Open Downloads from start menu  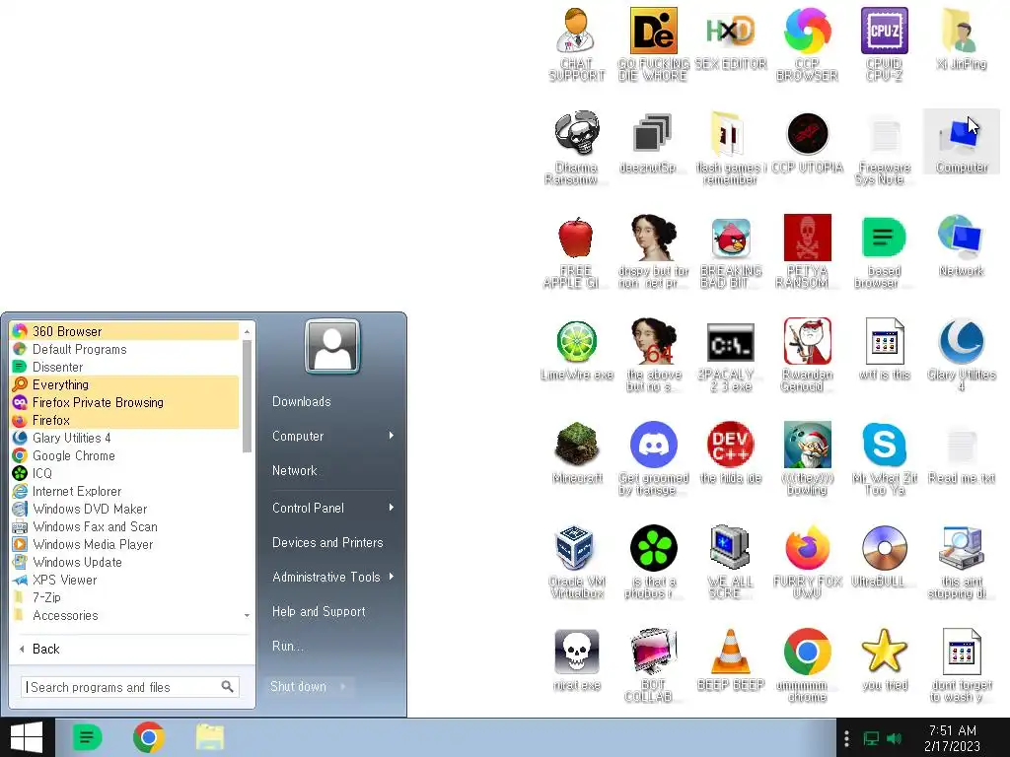[x=302, y=402]
